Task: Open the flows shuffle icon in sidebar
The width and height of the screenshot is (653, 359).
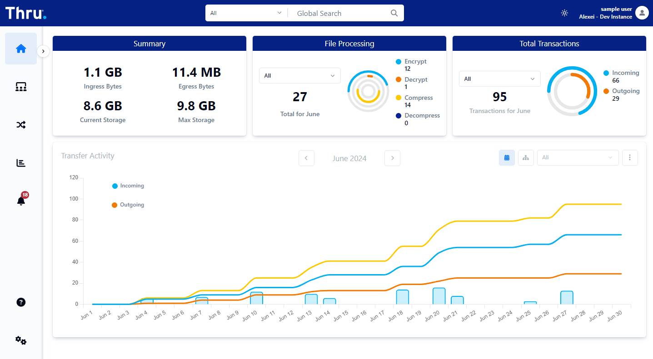Action: pyautogui.click(x=21, y=125)
